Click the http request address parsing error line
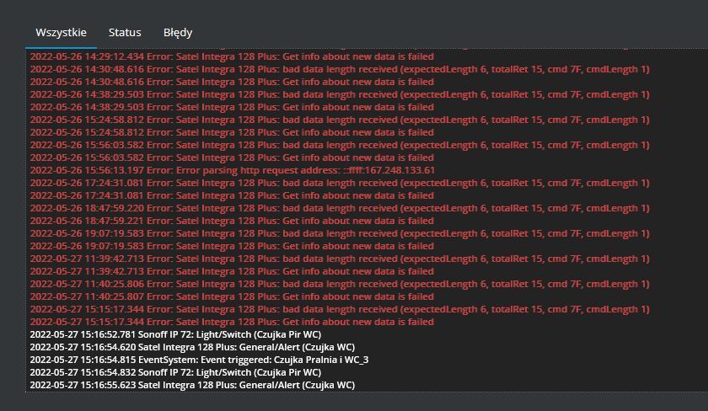This screenshot has width=708, height=411. [233, 170]
